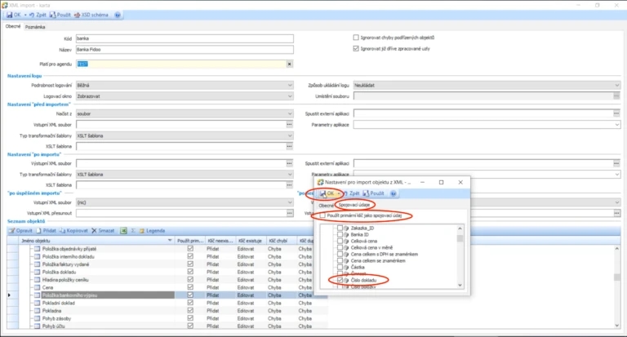Toggle Použít prim. checkbox for Pokladní doklad row
This screenshot has width=627, height=337.
point(190,303)
